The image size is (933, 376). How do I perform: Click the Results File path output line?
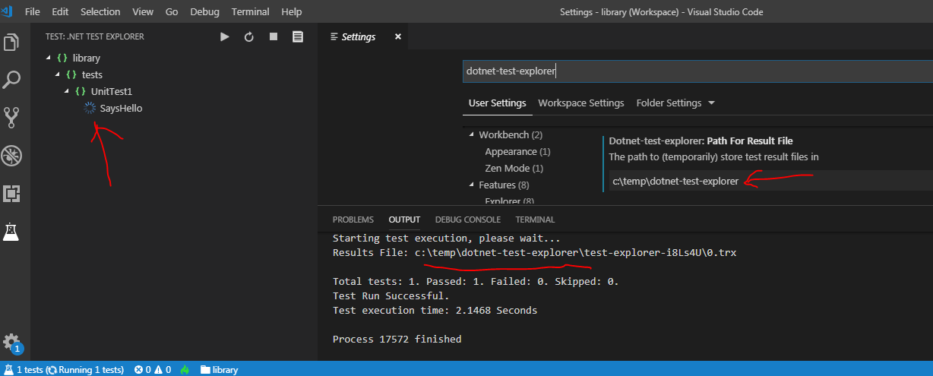coord(535,252)
